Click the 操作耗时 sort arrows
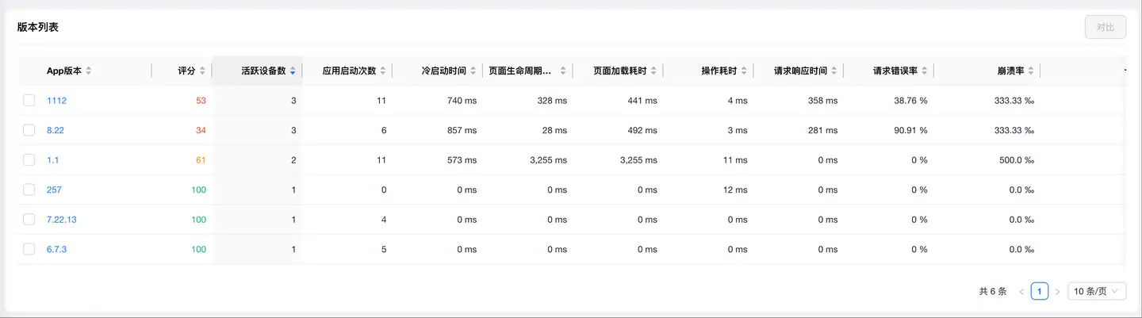Image resolution: width=1142 pixels, height=318 pixels. 745,71
